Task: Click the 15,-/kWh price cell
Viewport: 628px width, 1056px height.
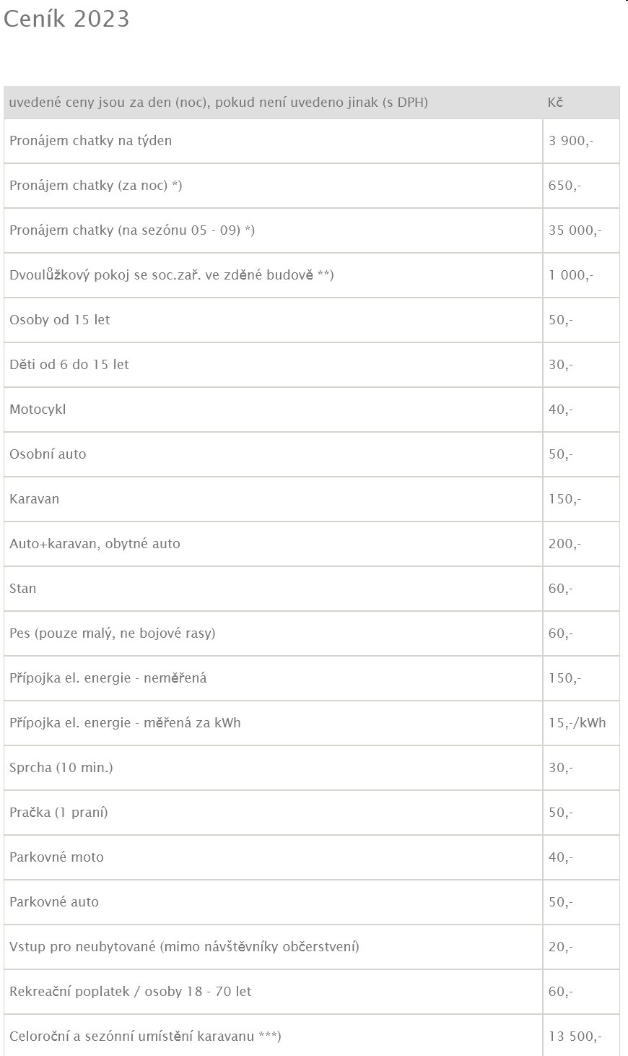Action: [x=581, y=723]
